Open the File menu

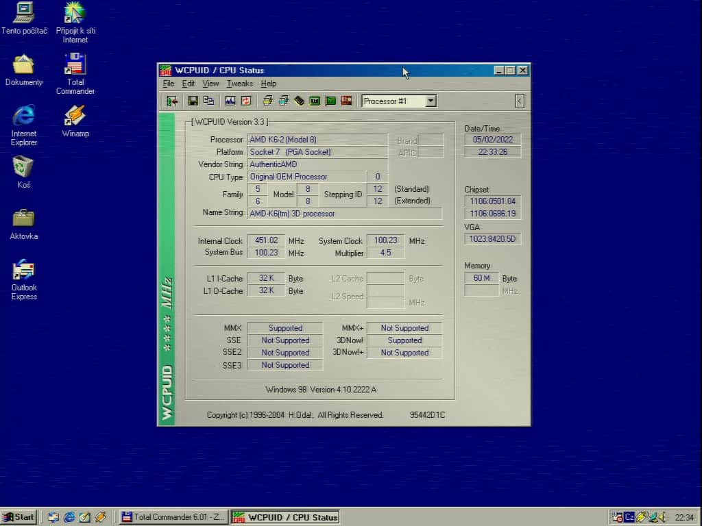[x=169, y=84]
